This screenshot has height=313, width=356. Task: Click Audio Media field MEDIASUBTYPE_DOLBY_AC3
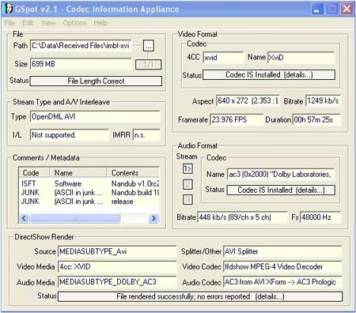click(x=117, y=282)
